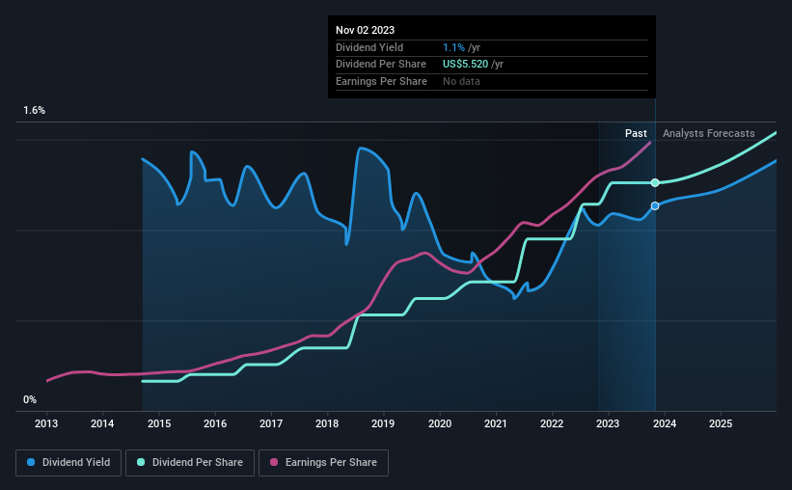Click the 1.6% y-axis label
792x490 pixels.
pyautogui.click(x=35, y=111)
